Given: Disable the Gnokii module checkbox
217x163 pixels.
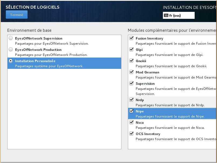Looking at the screenshot, I should [x=131, y=61].
